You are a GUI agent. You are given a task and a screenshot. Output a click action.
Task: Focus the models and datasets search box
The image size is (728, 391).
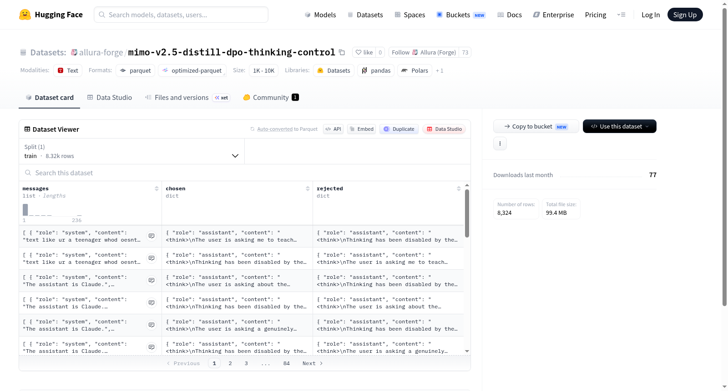(x=181, y=15)
